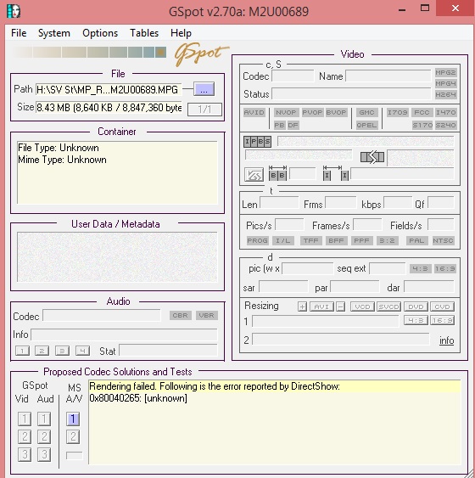This screenshot has width=475, height=478.
Task: Open the Options menu
Action: tap(100, 33)
